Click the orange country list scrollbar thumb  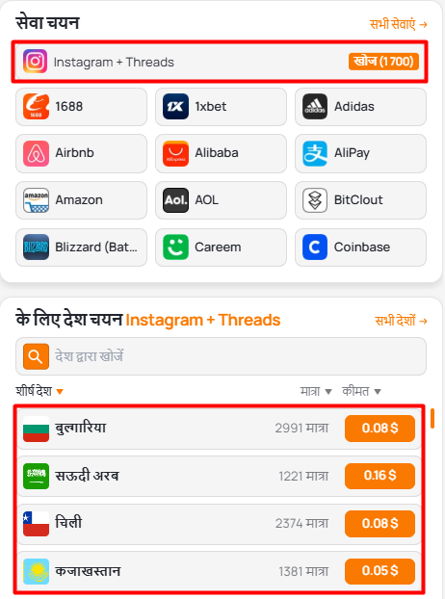[x=432, y=419]
